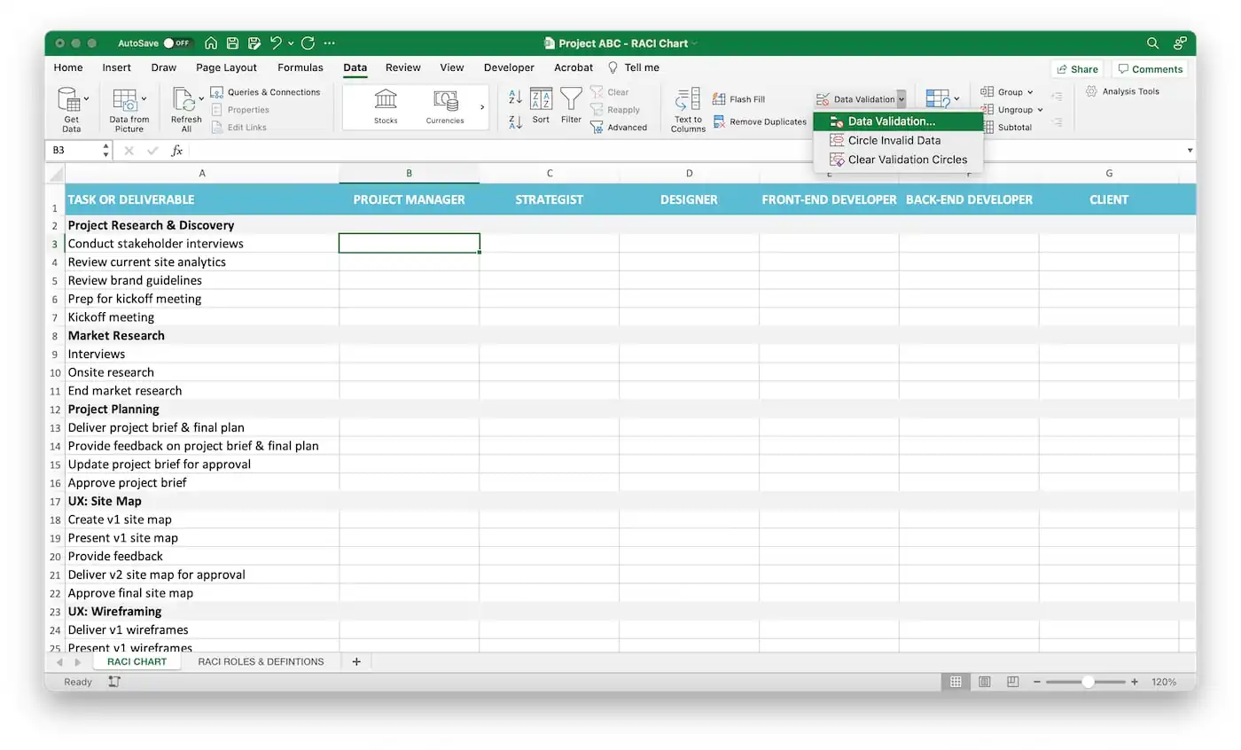
Task: Select the Stocks data type
Action: coord(386,106)
